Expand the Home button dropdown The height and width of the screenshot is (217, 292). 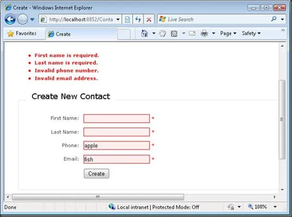pyautogui.click(x=154, y=33)
